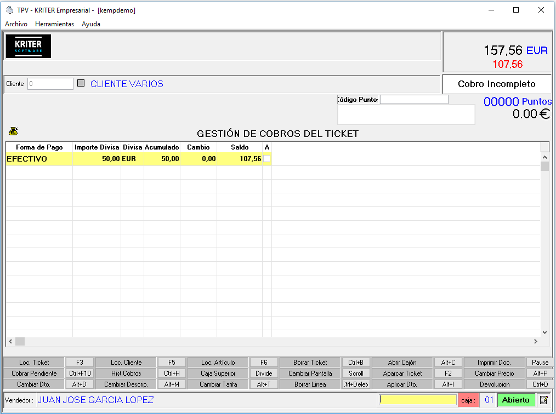Click the Scroll shortcut button
Image resolution: width=556 pixels, height=414 pixels.
click(x=356, y=373)
